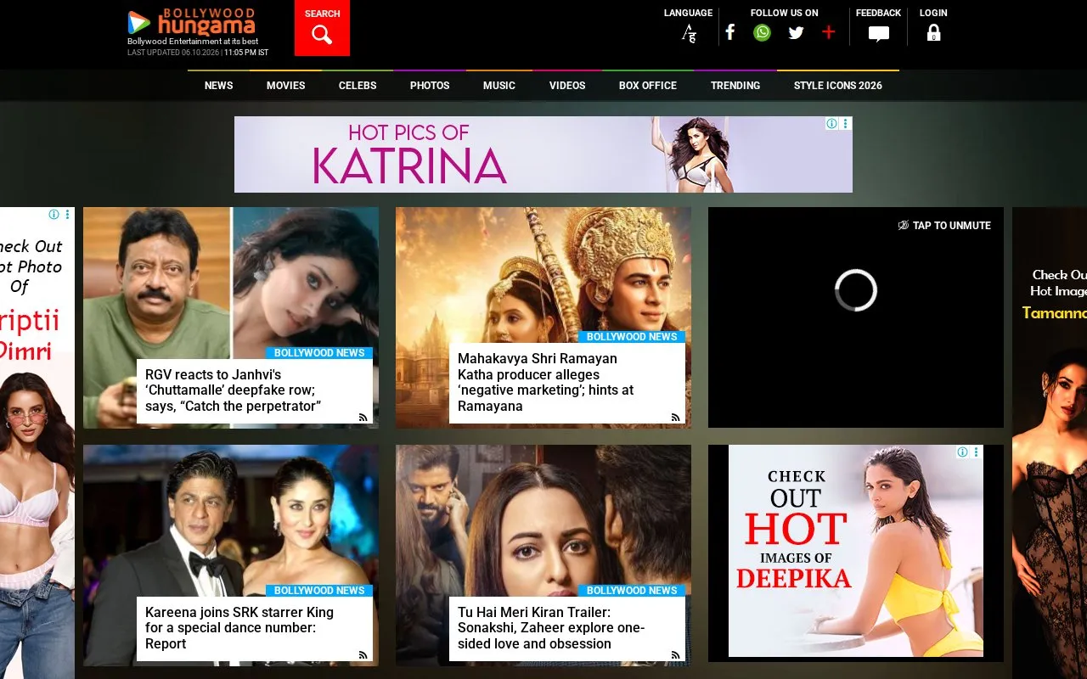Screen dimensions: 1087x679
Task: Click Bollywood News tag on Kareena card
Action: coord(319,591)
